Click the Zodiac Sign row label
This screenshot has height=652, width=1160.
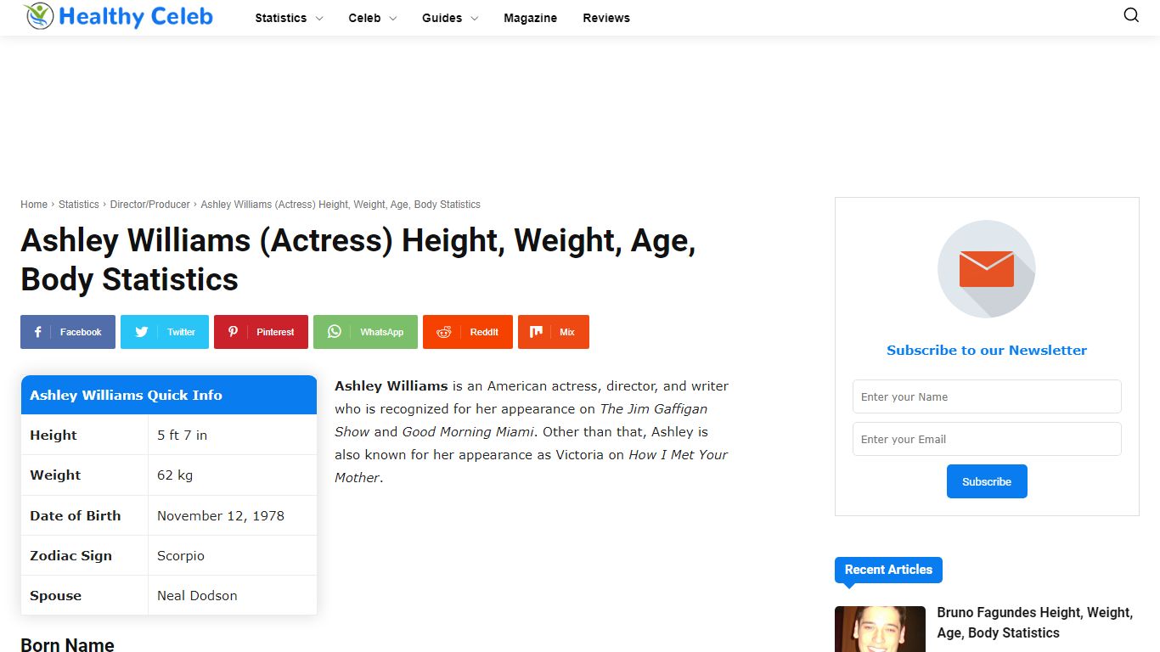(x=70, y=555)
